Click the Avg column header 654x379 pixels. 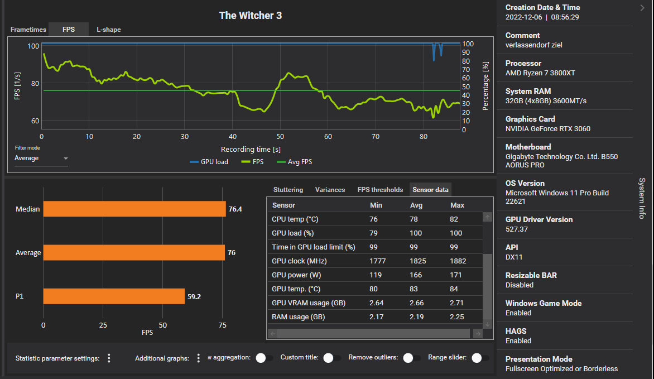(416, 205)
